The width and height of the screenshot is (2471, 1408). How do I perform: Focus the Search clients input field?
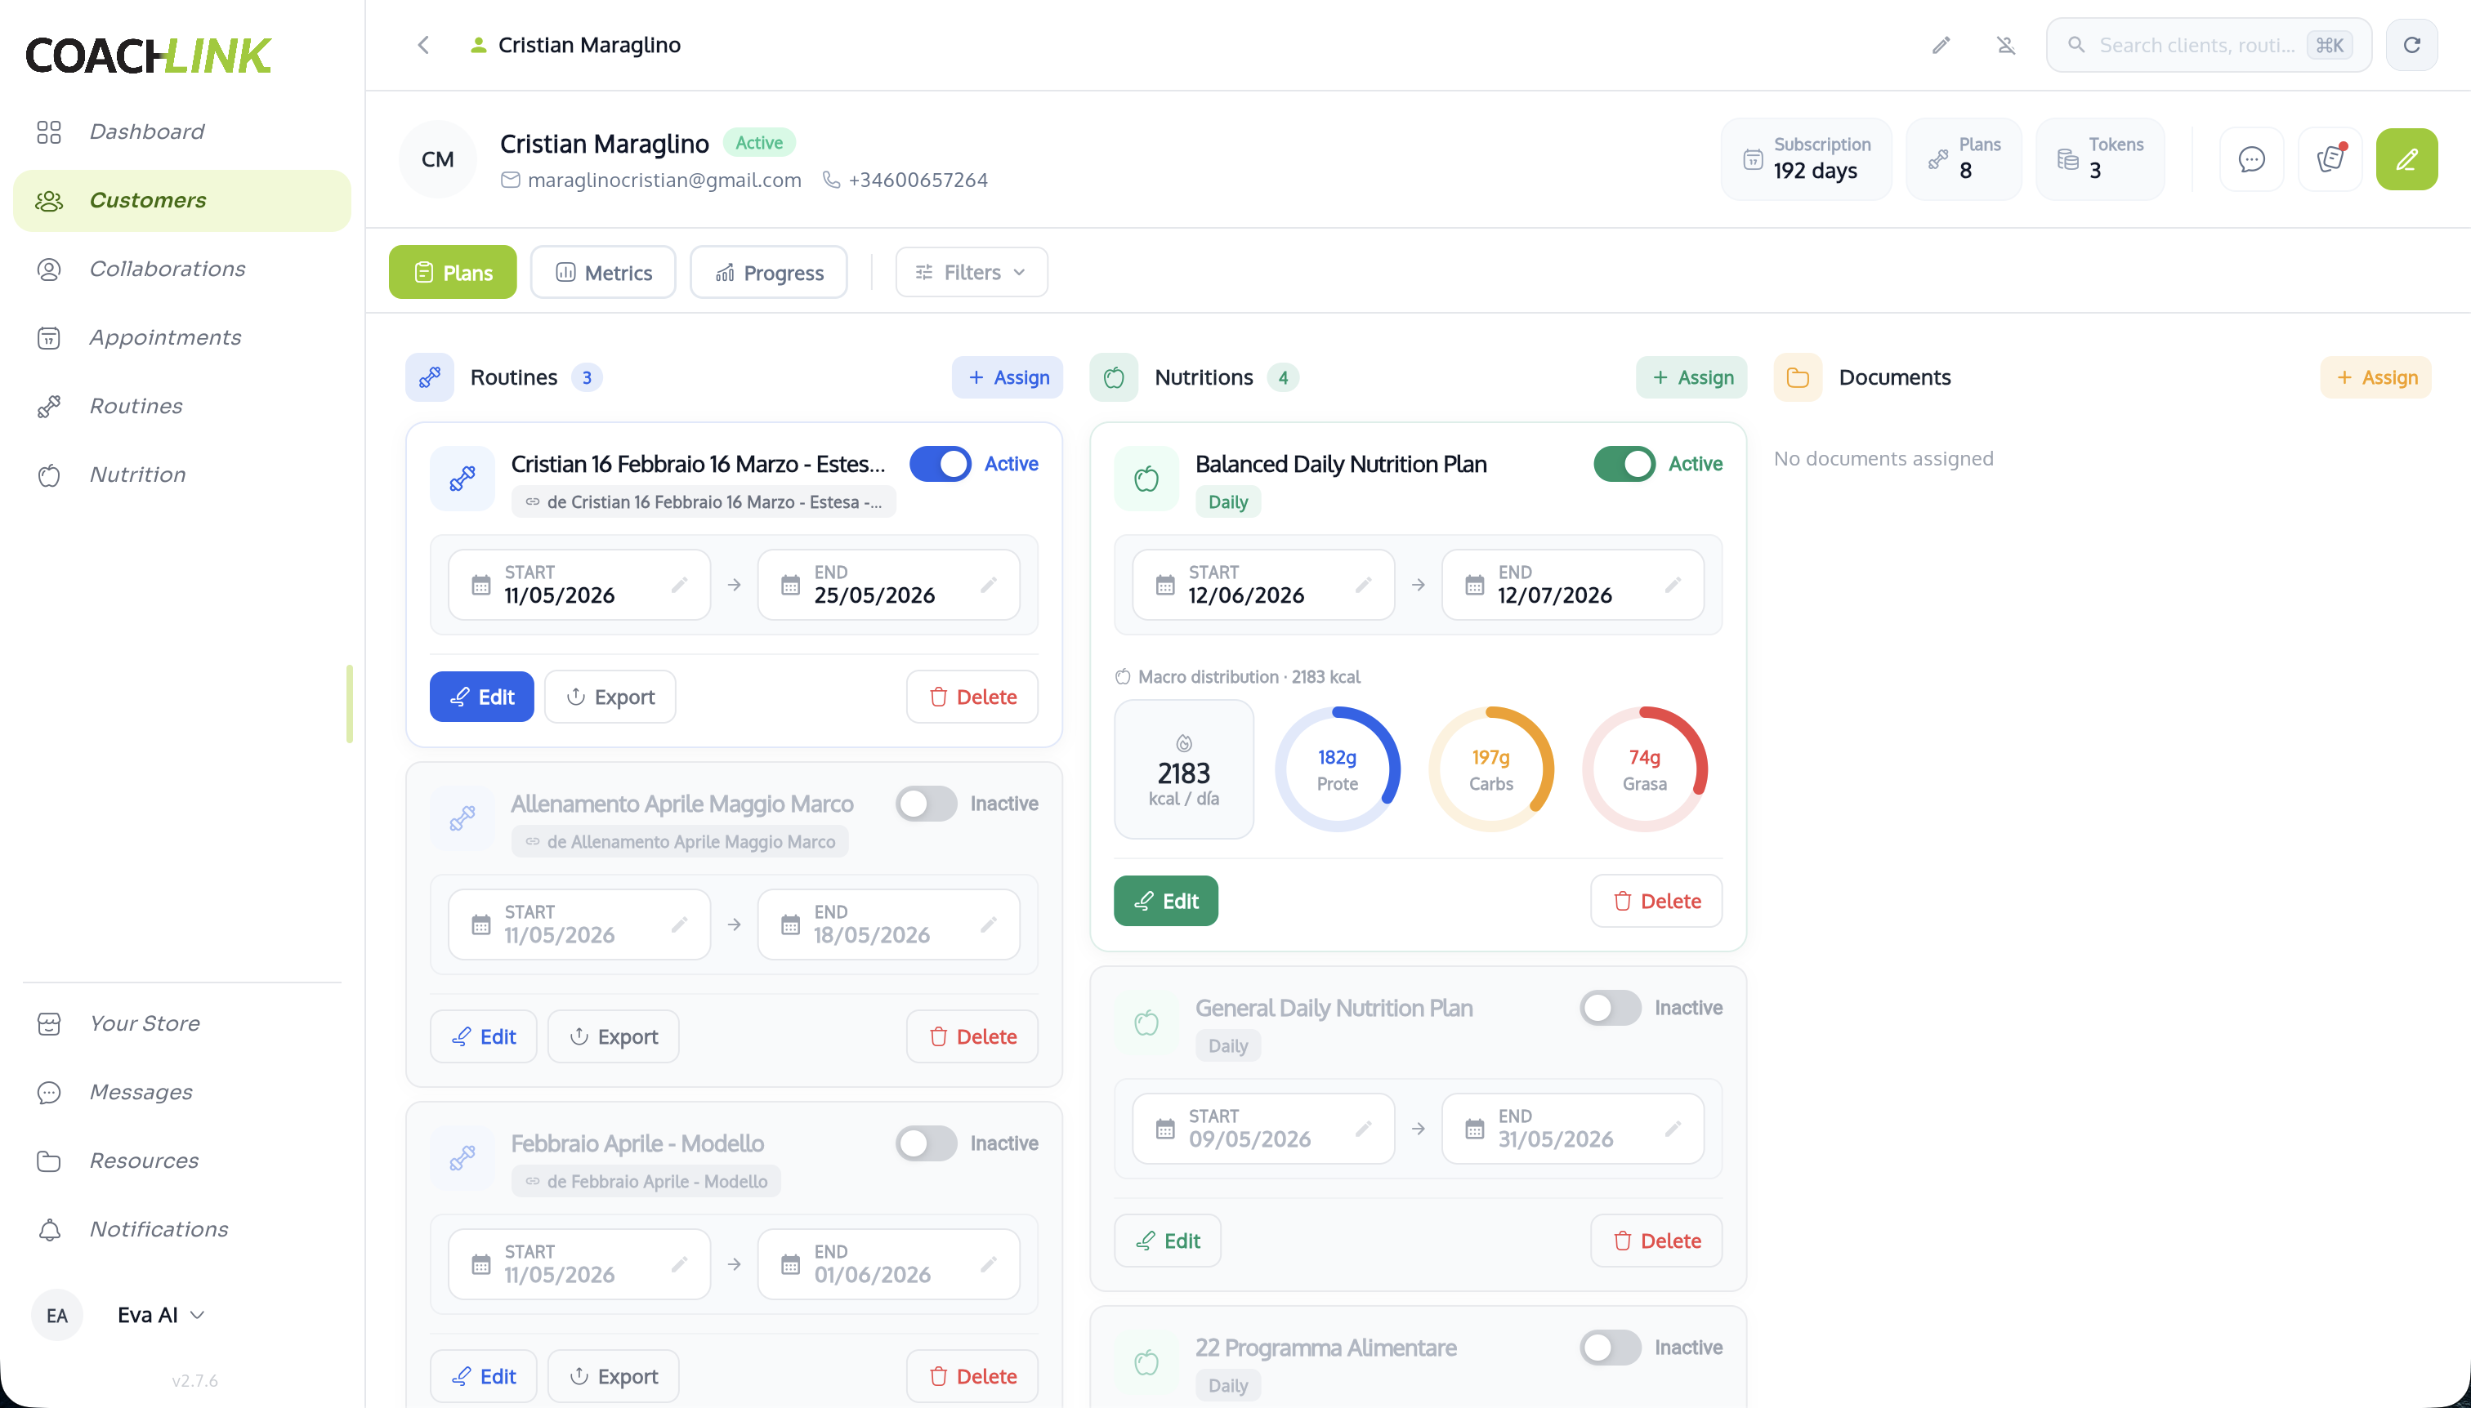[x=2208, y=44]
